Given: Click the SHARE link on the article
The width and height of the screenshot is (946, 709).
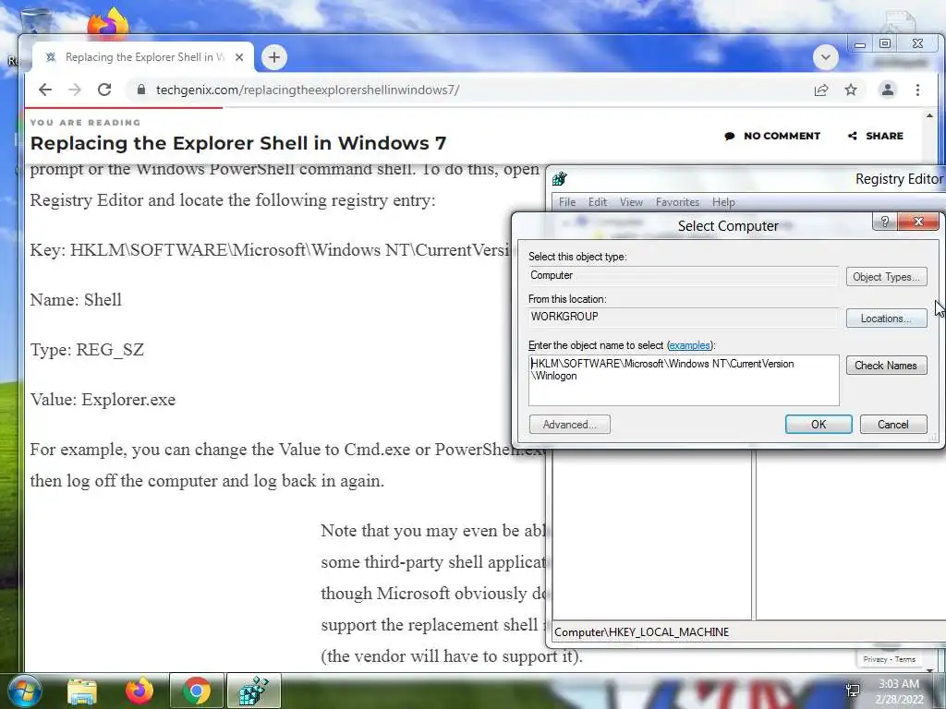Looking at the screenshot, I should tap(876, 136).
